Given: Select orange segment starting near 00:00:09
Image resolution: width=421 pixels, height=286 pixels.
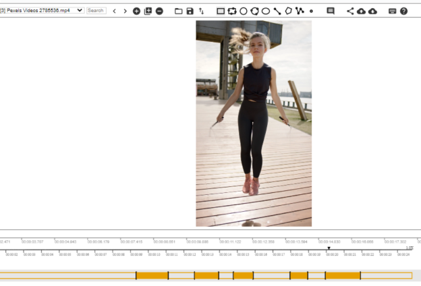Looking at the screenshot, I should pyautogui.click(x=152, y=275).
